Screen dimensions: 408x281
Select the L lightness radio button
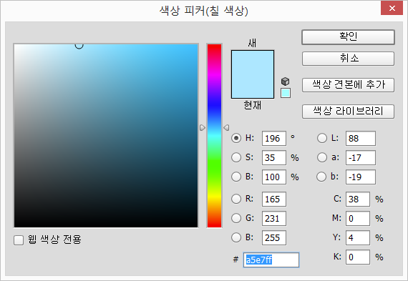(x=322, y=138)
